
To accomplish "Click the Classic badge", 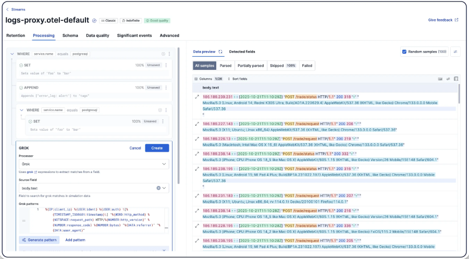I will [x=108, y=21].
